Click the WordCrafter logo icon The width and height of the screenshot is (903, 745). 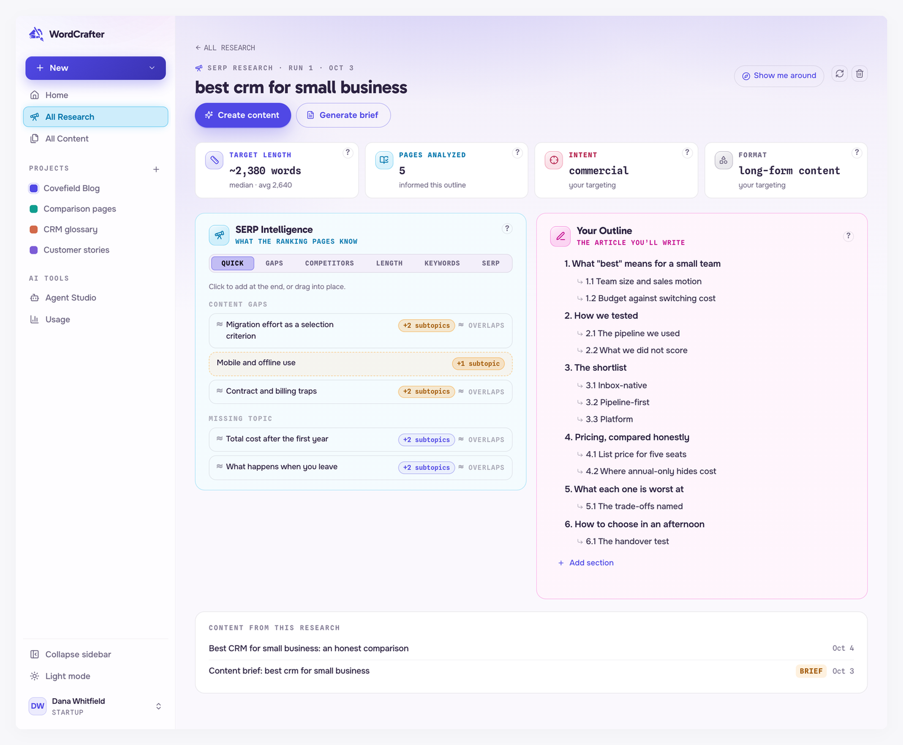[x=36, y=34]
